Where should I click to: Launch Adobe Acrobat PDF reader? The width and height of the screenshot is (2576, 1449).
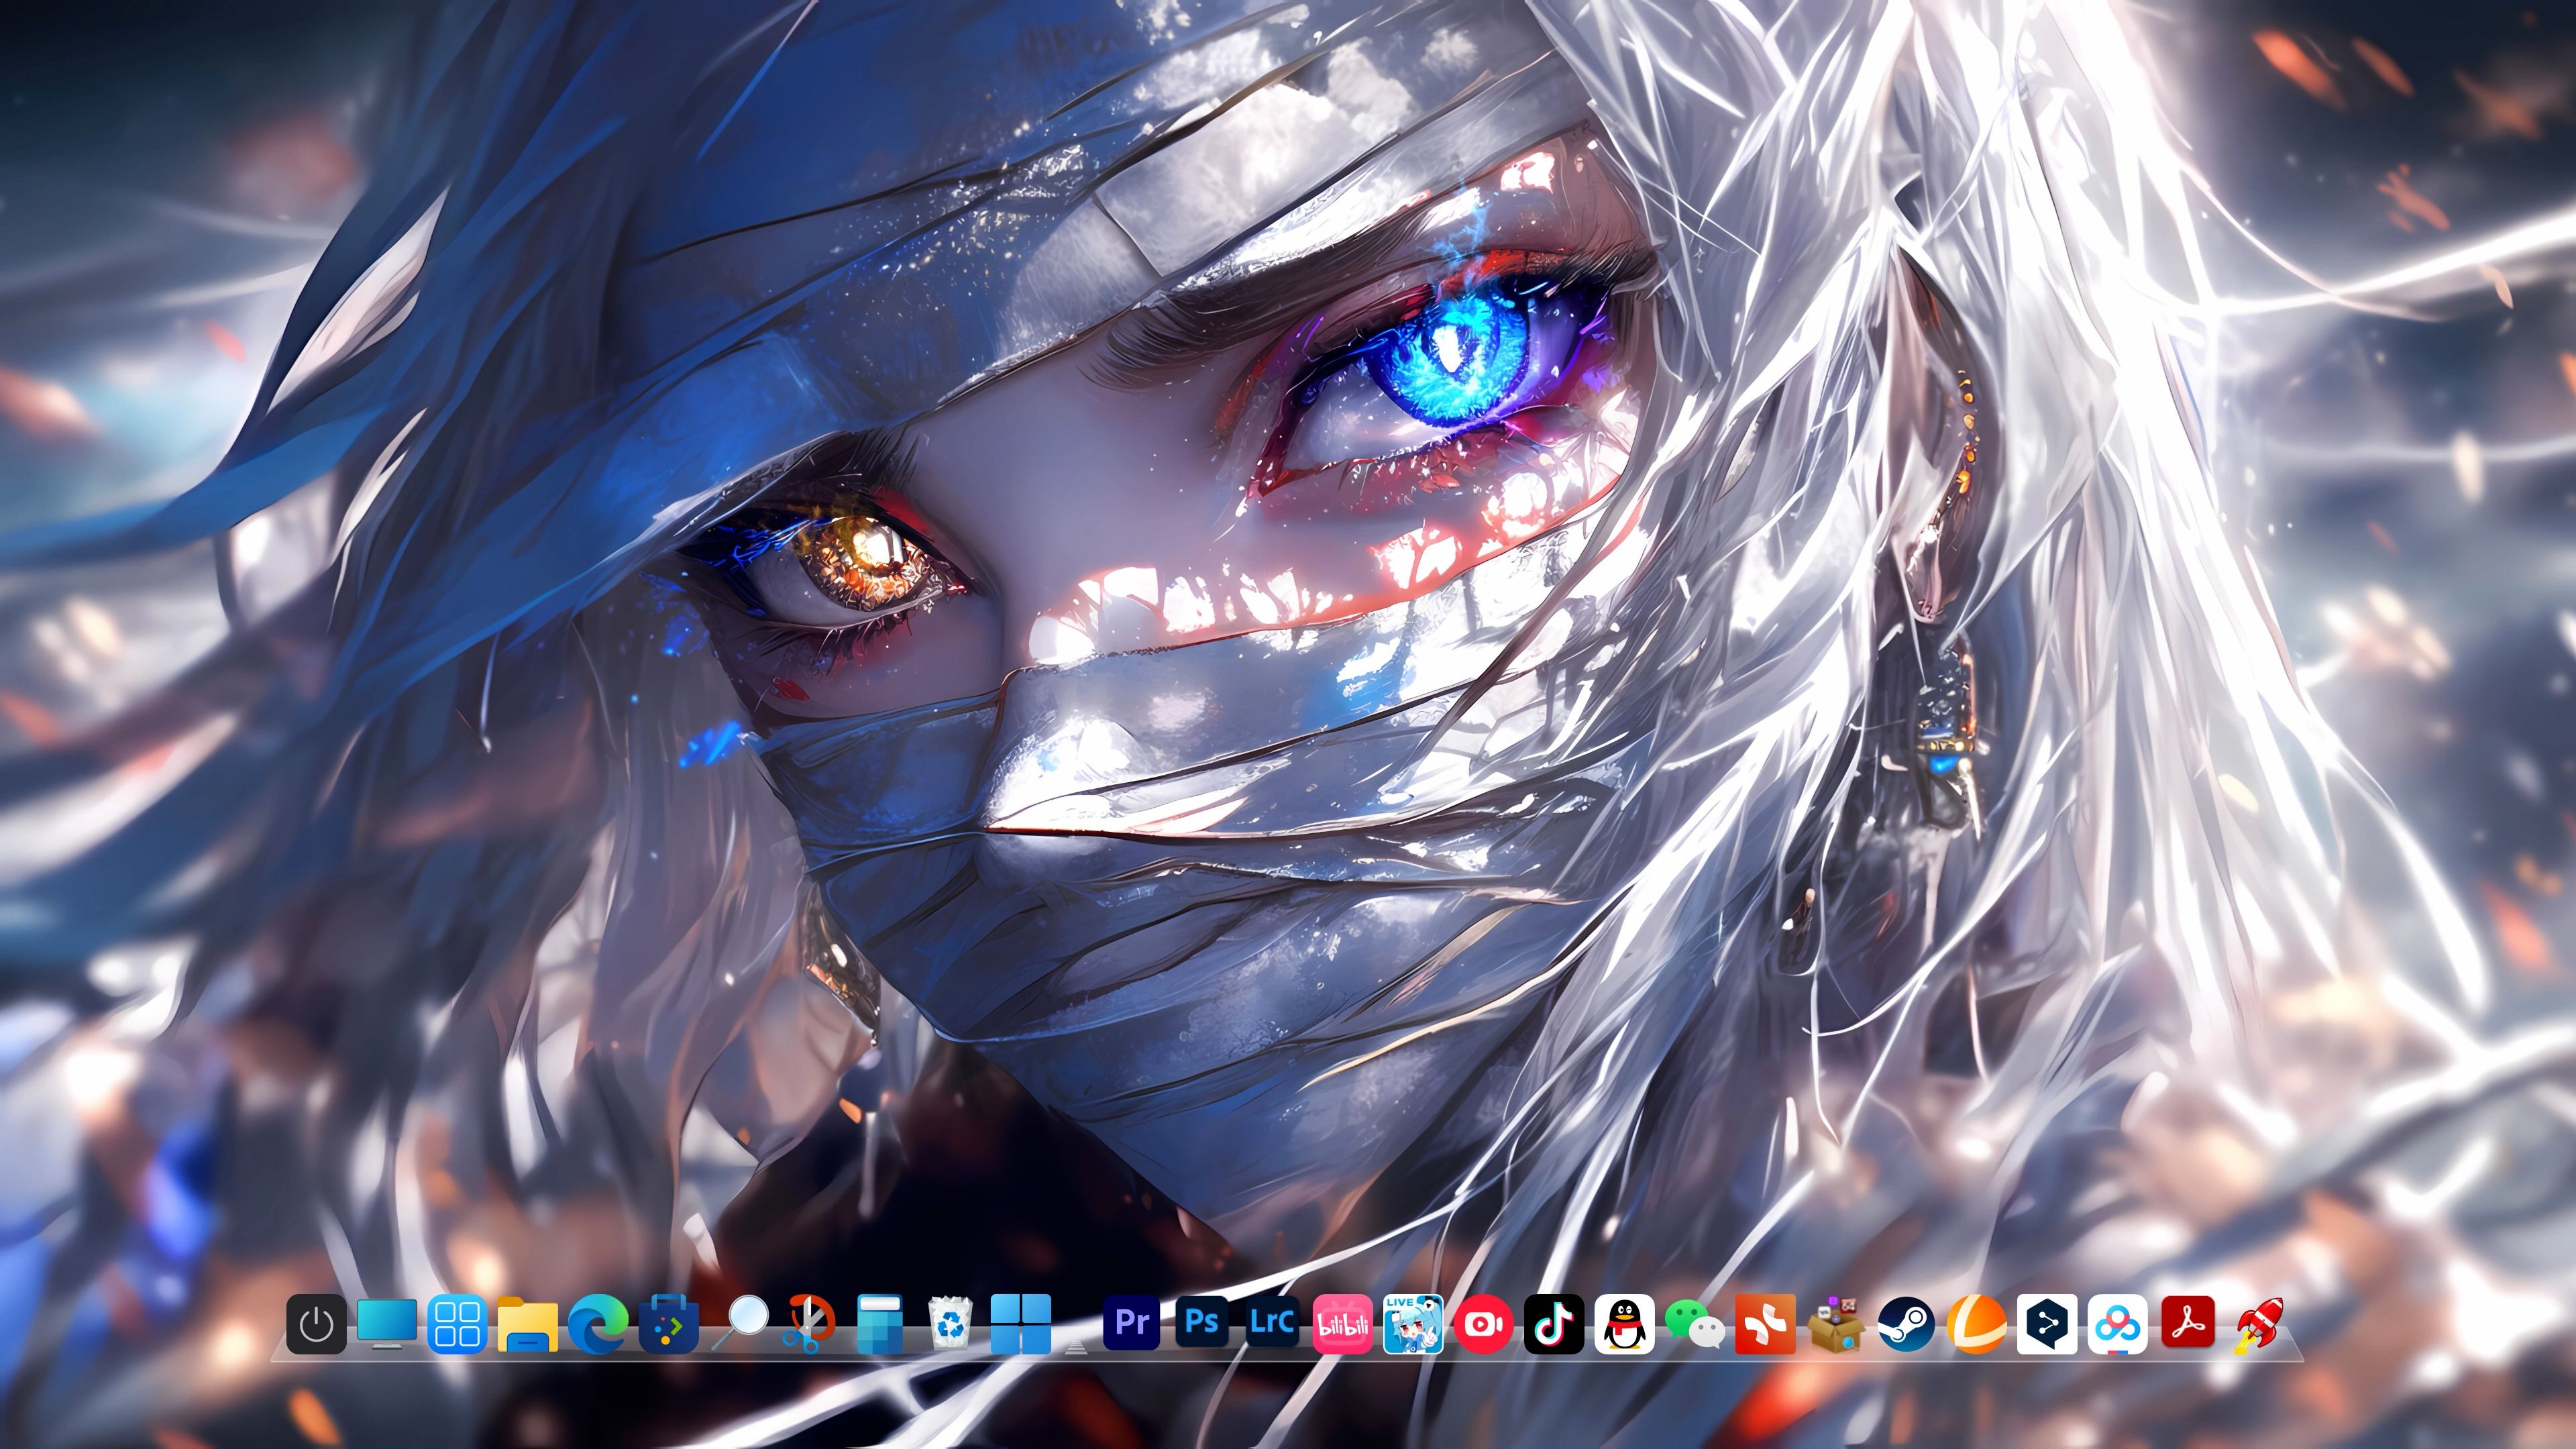(2188, 1322)
